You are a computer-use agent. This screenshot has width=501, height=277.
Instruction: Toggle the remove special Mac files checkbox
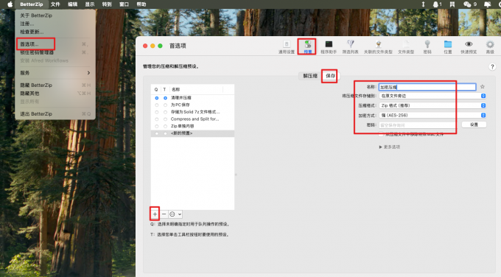(381, 134)
